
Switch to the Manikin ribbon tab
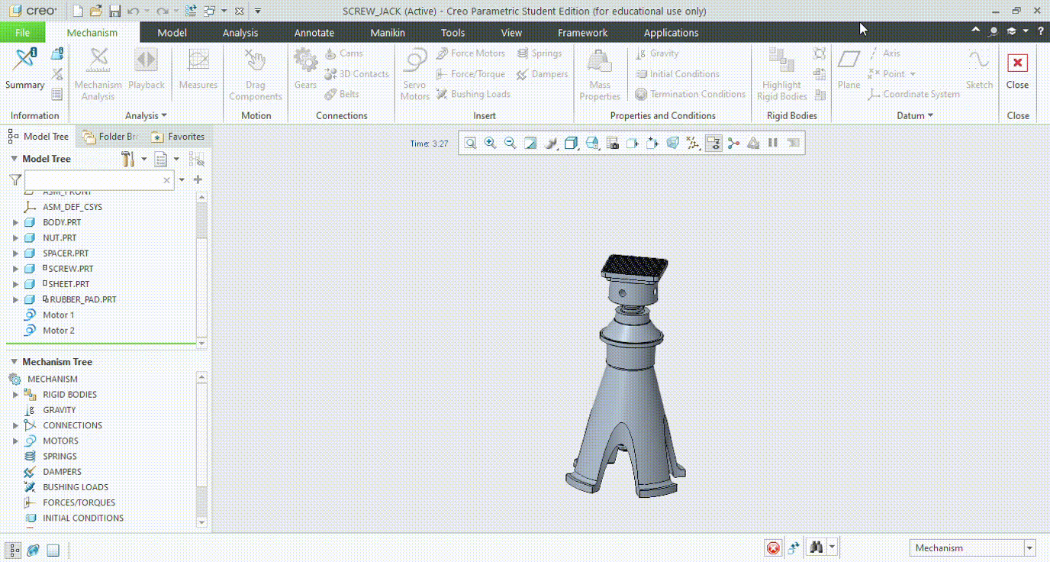click(388, 33)
